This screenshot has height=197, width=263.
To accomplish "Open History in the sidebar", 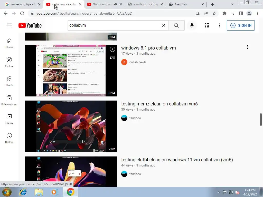I will [9, 138].
